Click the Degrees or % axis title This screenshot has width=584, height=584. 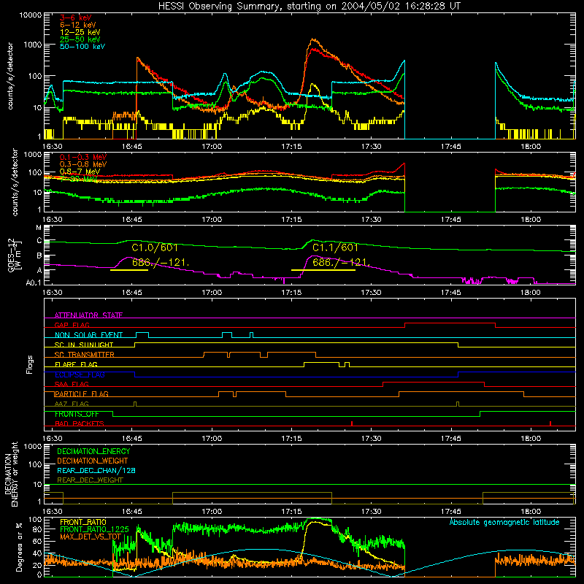coord(19,547)
